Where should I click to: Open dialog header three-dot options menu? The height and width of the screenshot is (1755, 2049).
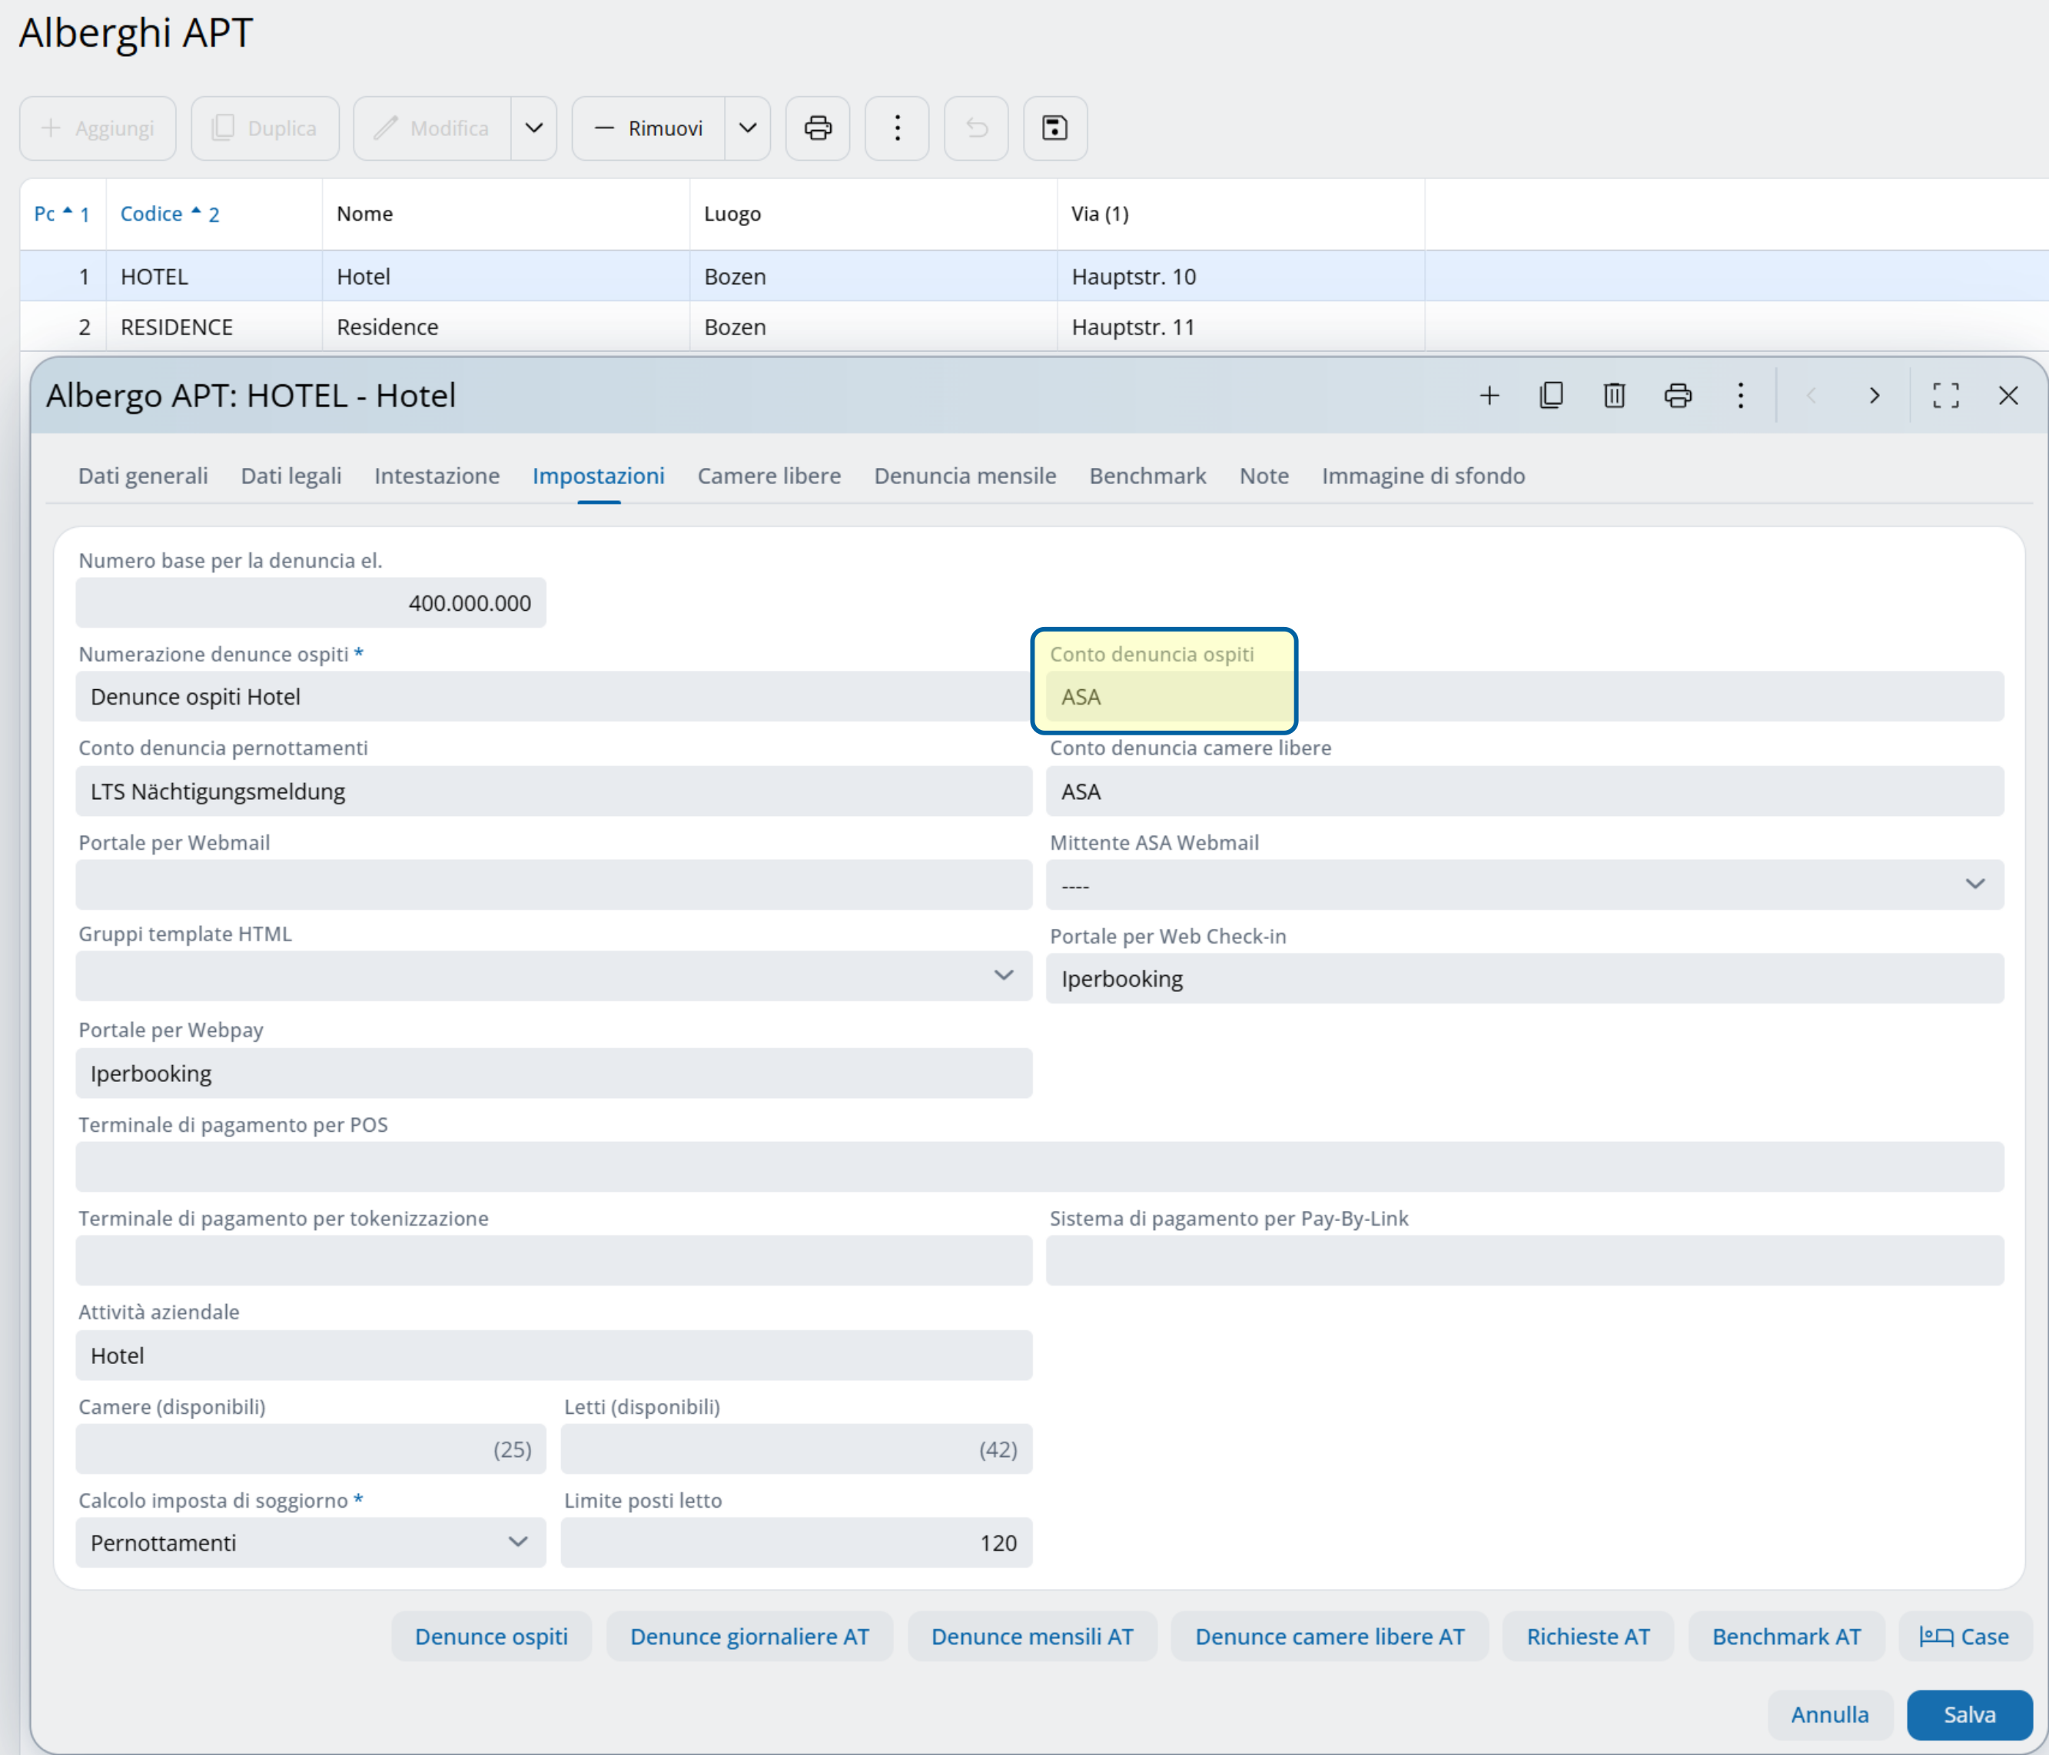[1741, 396]
